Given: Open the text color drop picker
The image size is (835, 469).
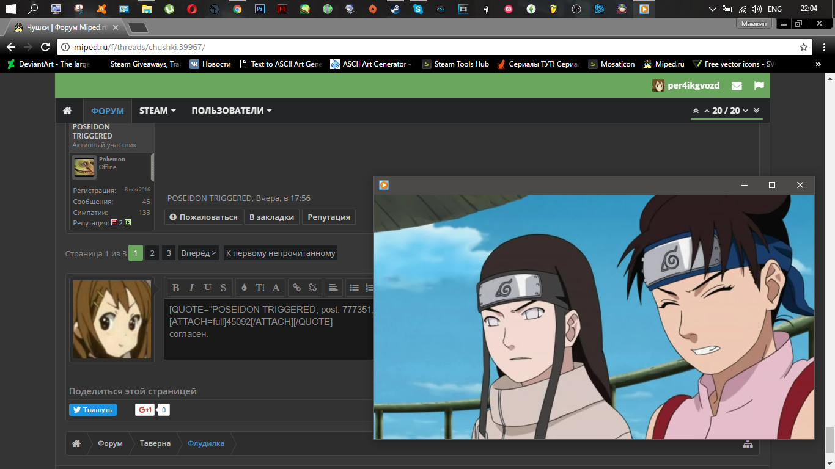Looking at the screenshot, I should tap(244, 288).
